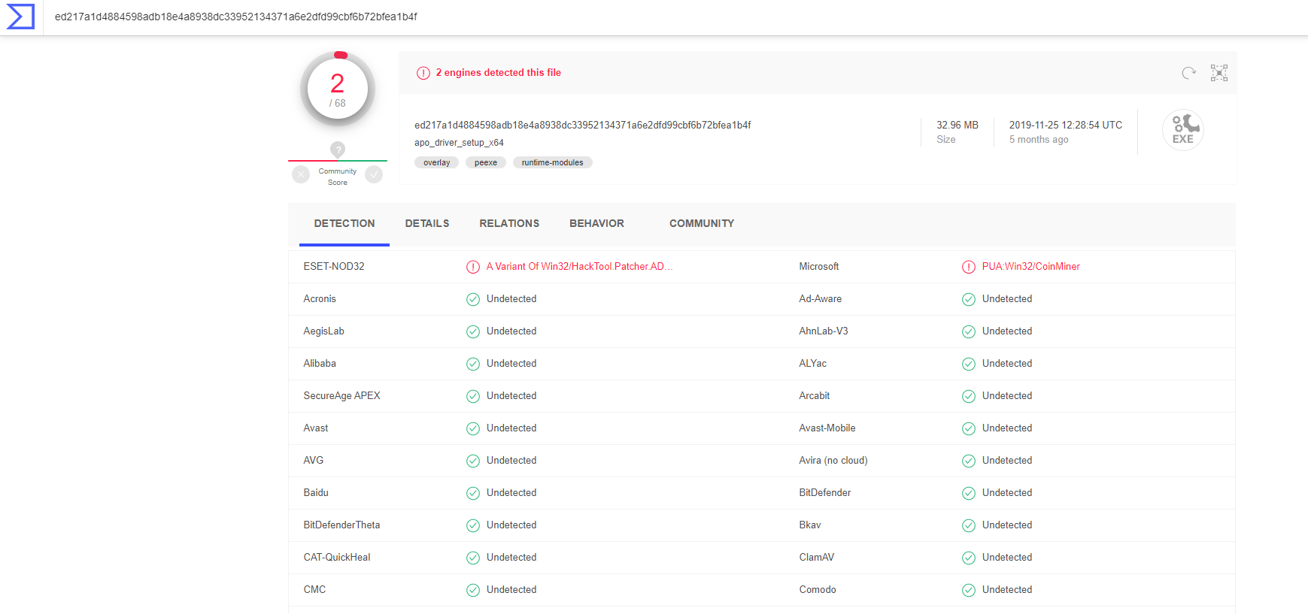Click the 'SecureAge APEX' engine name

(342, 396)
